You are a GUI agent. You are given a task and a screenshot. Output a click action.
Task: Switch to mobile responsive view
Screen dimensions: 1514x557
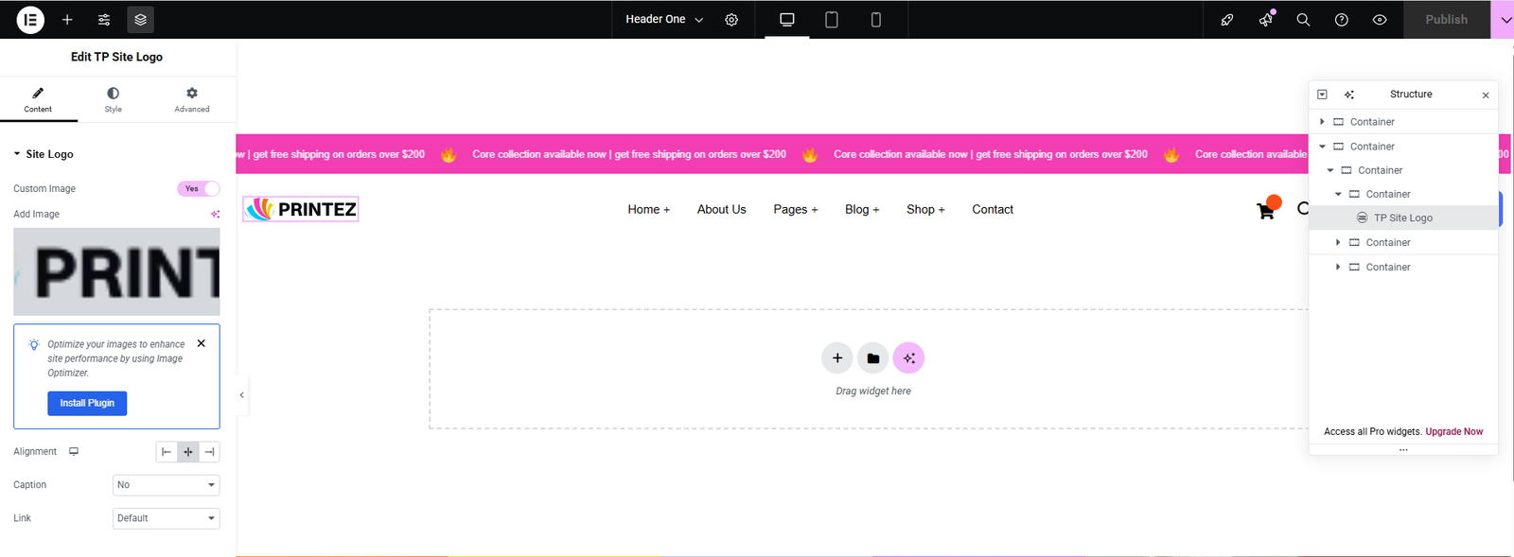(875, 20)
